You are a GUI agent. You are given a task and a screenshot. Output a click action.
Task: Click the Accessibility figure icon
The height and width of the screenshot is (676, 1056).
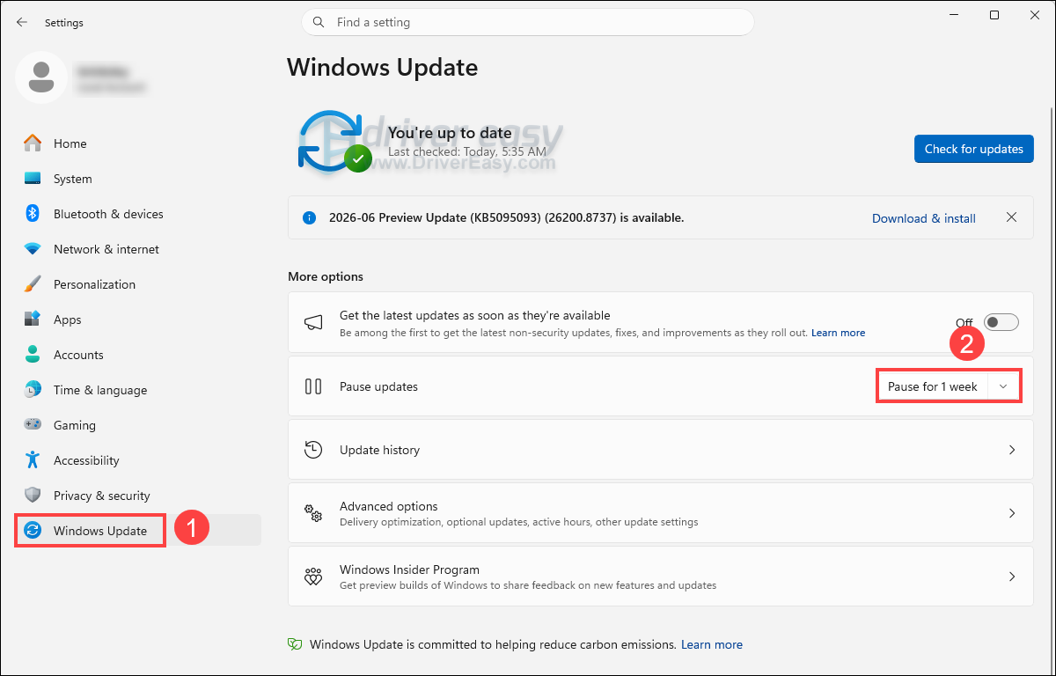pos(33,460)
